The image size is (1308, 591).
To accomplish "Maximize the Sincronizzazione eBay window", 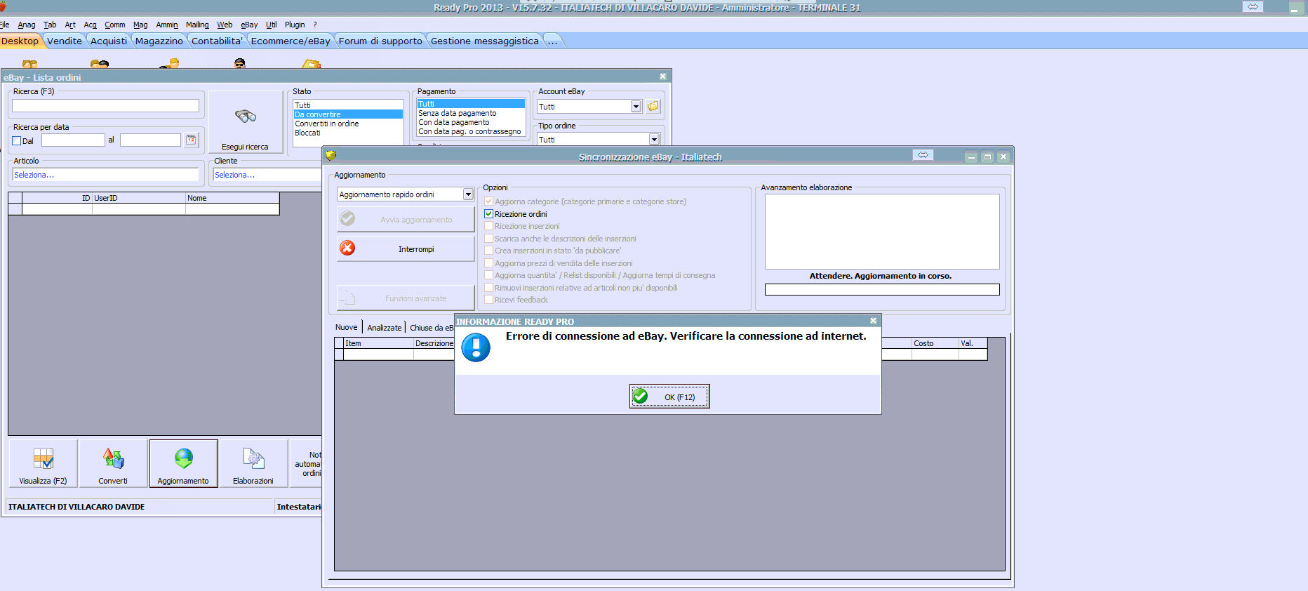I will click(x=987, y=157).
